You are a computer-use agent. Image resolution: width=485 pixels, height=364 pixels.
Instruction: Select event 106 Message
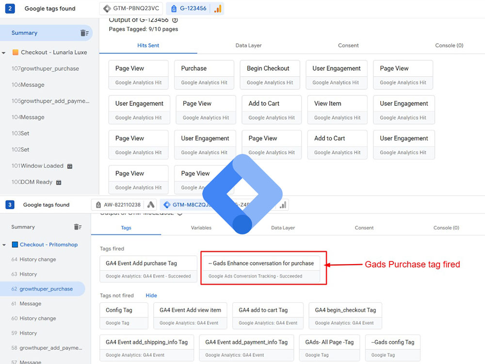[x=28, y=85]
